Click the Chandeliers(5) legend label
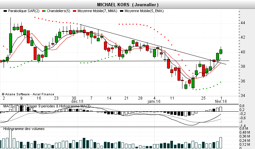 point(59,11)
